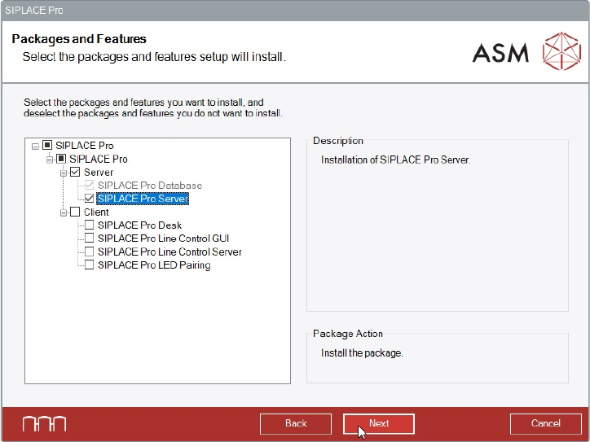Select the SIPLACE Pro Database label
Screen dimensions: 590x442
click(x=150, y=186)
